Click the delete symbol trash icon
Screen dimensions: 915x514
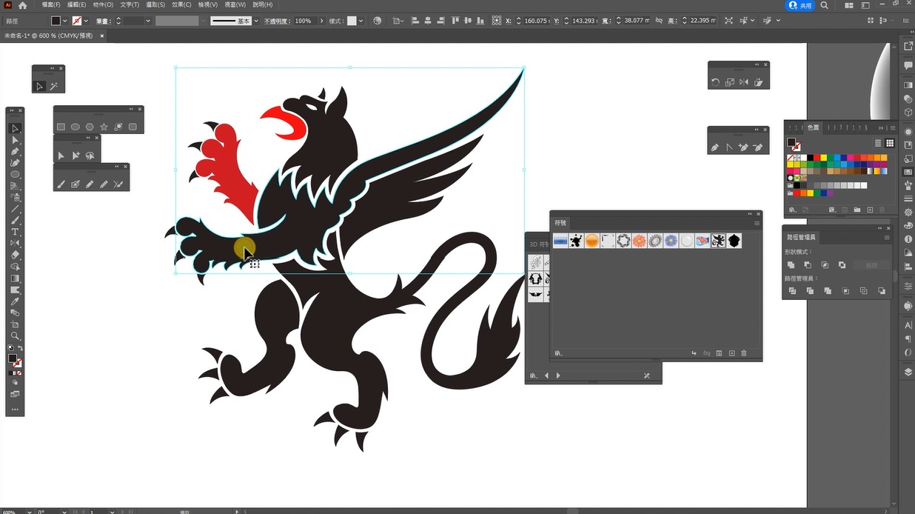pos(744,354)
